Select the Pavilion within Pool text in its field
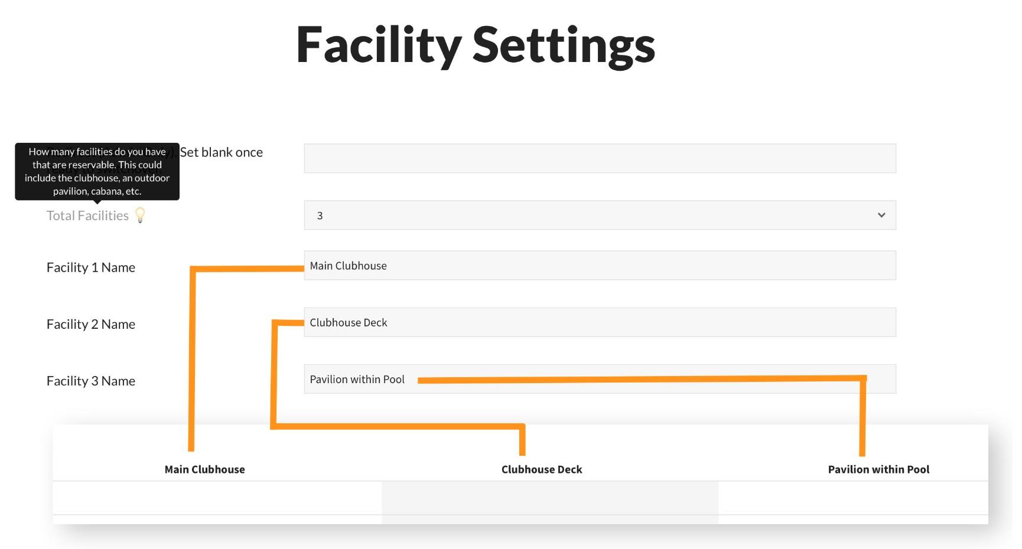Screen dimensions: 1022x549 (x=357, y=378)
